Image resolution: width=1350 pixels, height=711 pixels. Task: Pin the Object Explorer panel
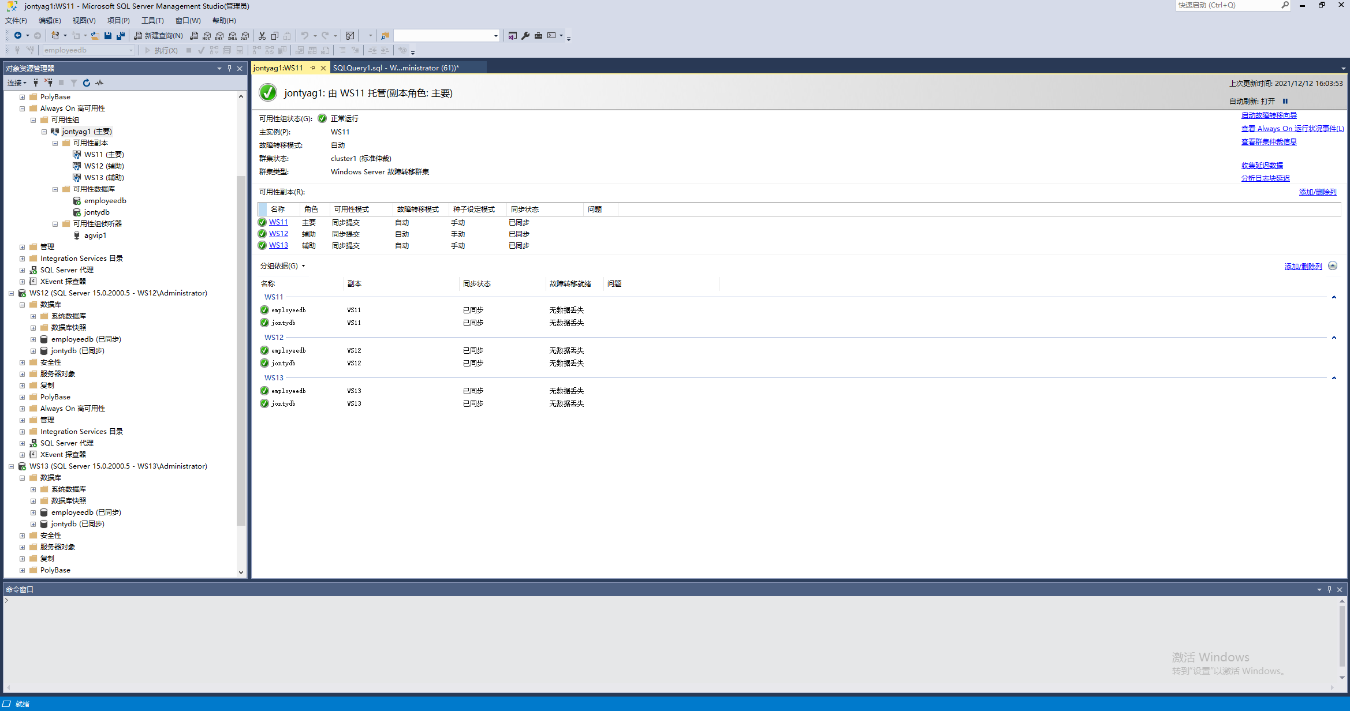[229, 68]
